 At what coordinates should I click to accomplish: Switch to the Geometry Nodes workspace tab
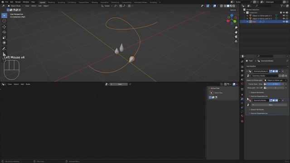(x=140, y=2)
